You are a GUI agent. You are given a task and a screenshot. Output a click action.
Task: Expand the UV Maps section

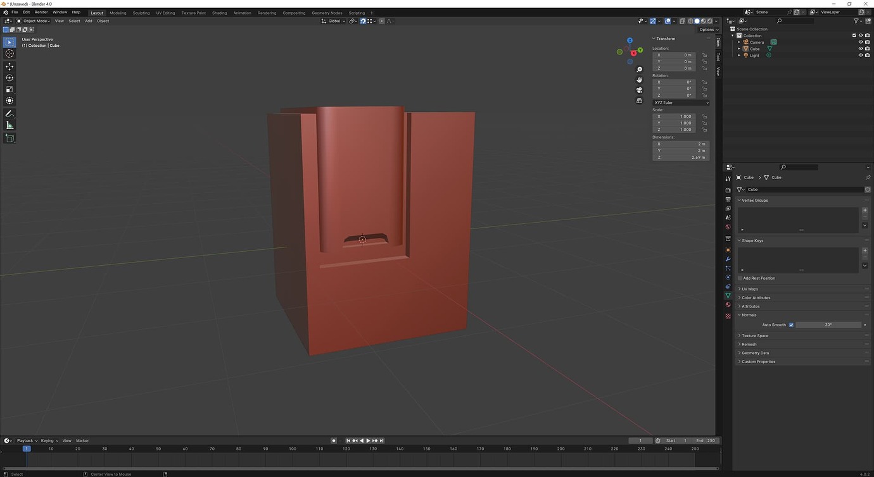coord(749,288)
